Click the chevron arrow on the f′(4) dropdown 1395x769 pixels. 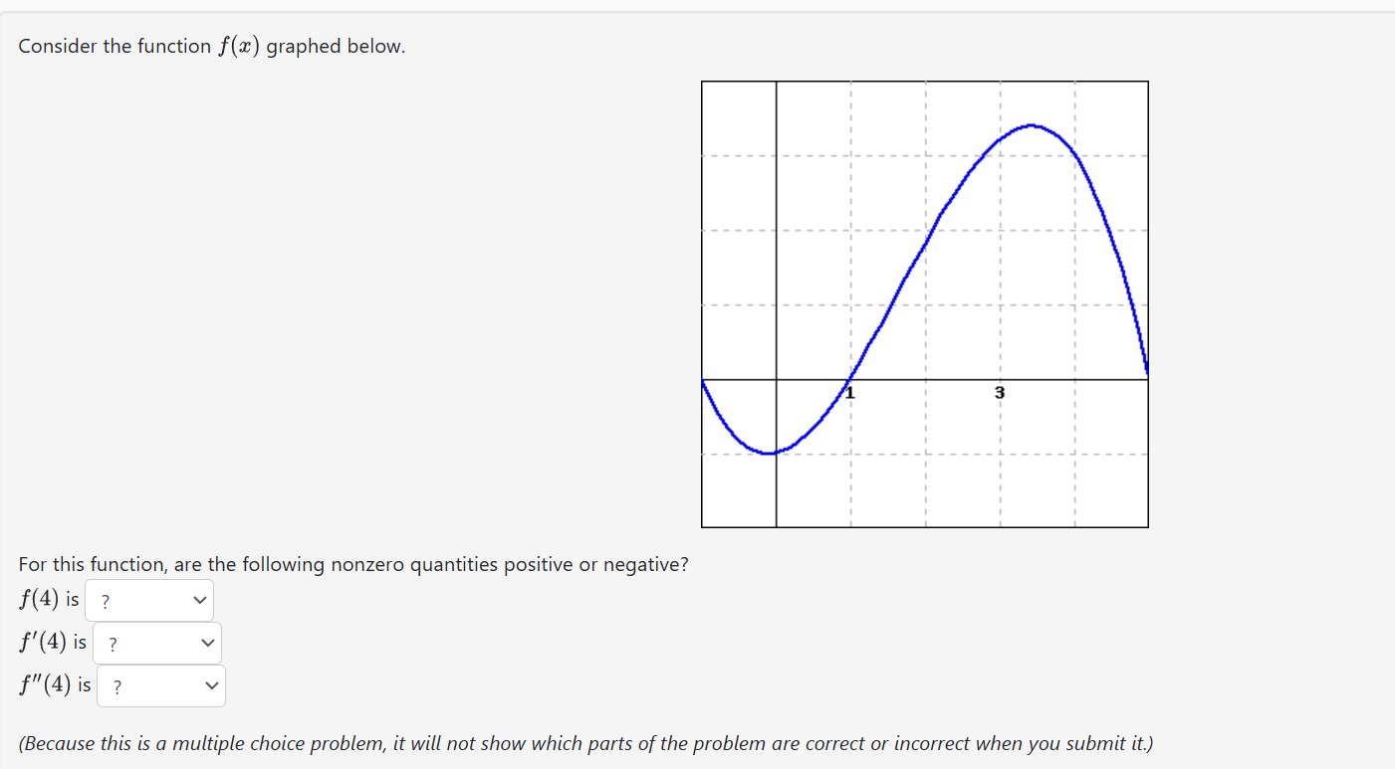pos(207,644)
